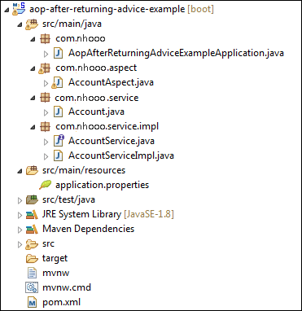Click the com.nhooo package icon
Screen dimensions: 302x311
45,38
